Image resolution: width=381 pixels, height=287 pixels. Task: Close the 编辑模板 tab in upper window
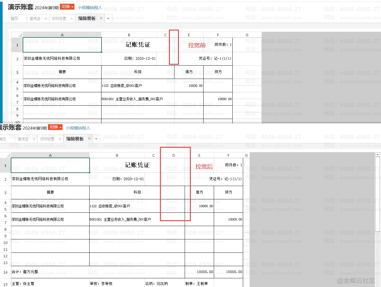coord(101,18)
